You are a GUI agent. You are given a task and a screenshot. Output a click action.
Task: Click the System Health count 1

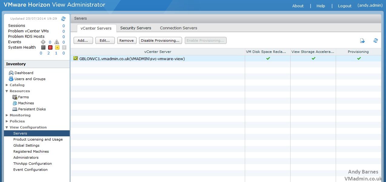click(56, 53)
